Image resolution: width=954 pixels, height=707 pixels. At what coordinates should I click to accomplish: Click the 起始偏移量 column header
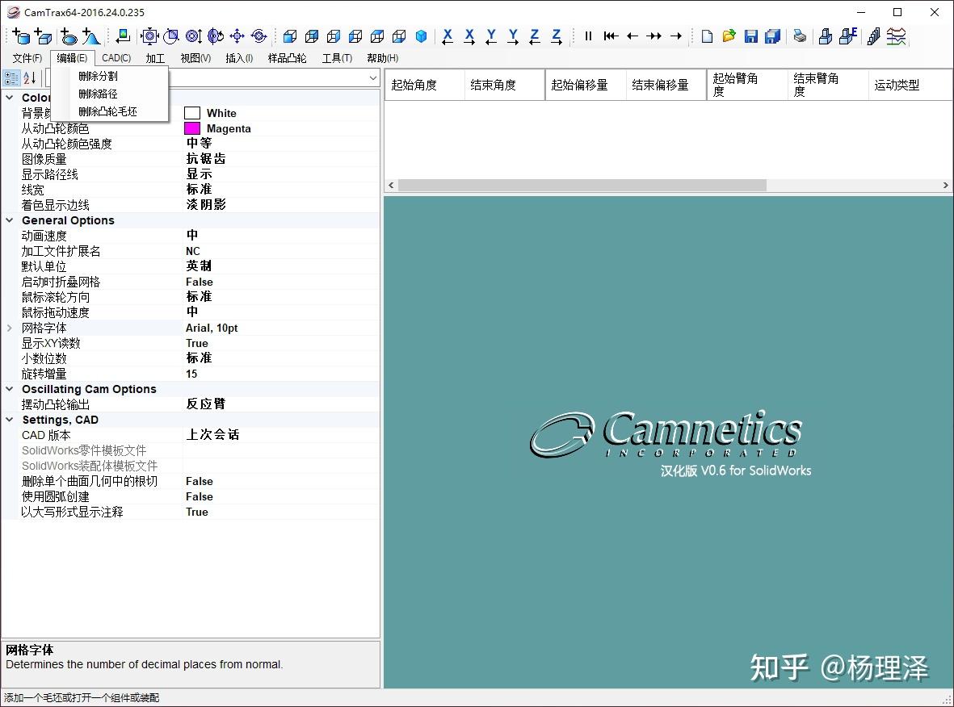click(x=586, y=85)
